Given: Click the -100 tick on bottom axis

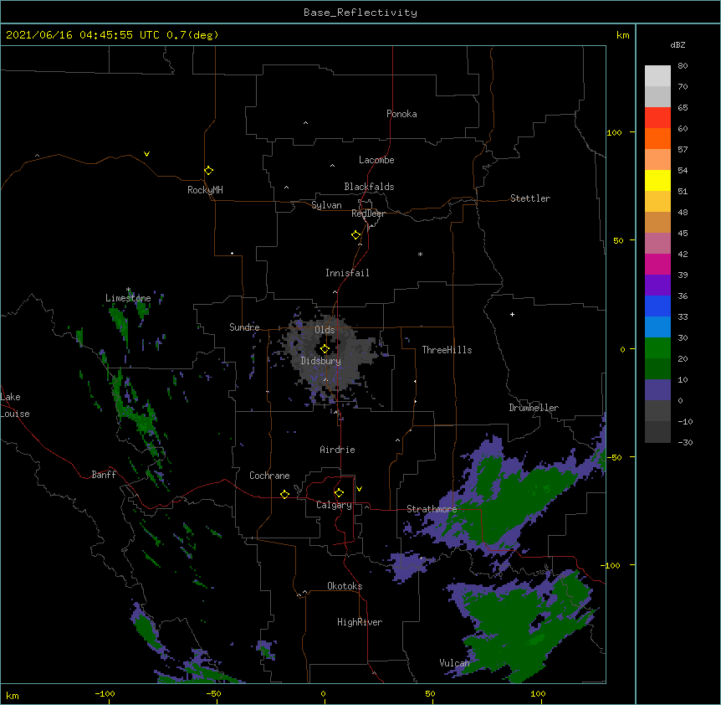Looking at the screenshot, I should click(x=105, y=693).
